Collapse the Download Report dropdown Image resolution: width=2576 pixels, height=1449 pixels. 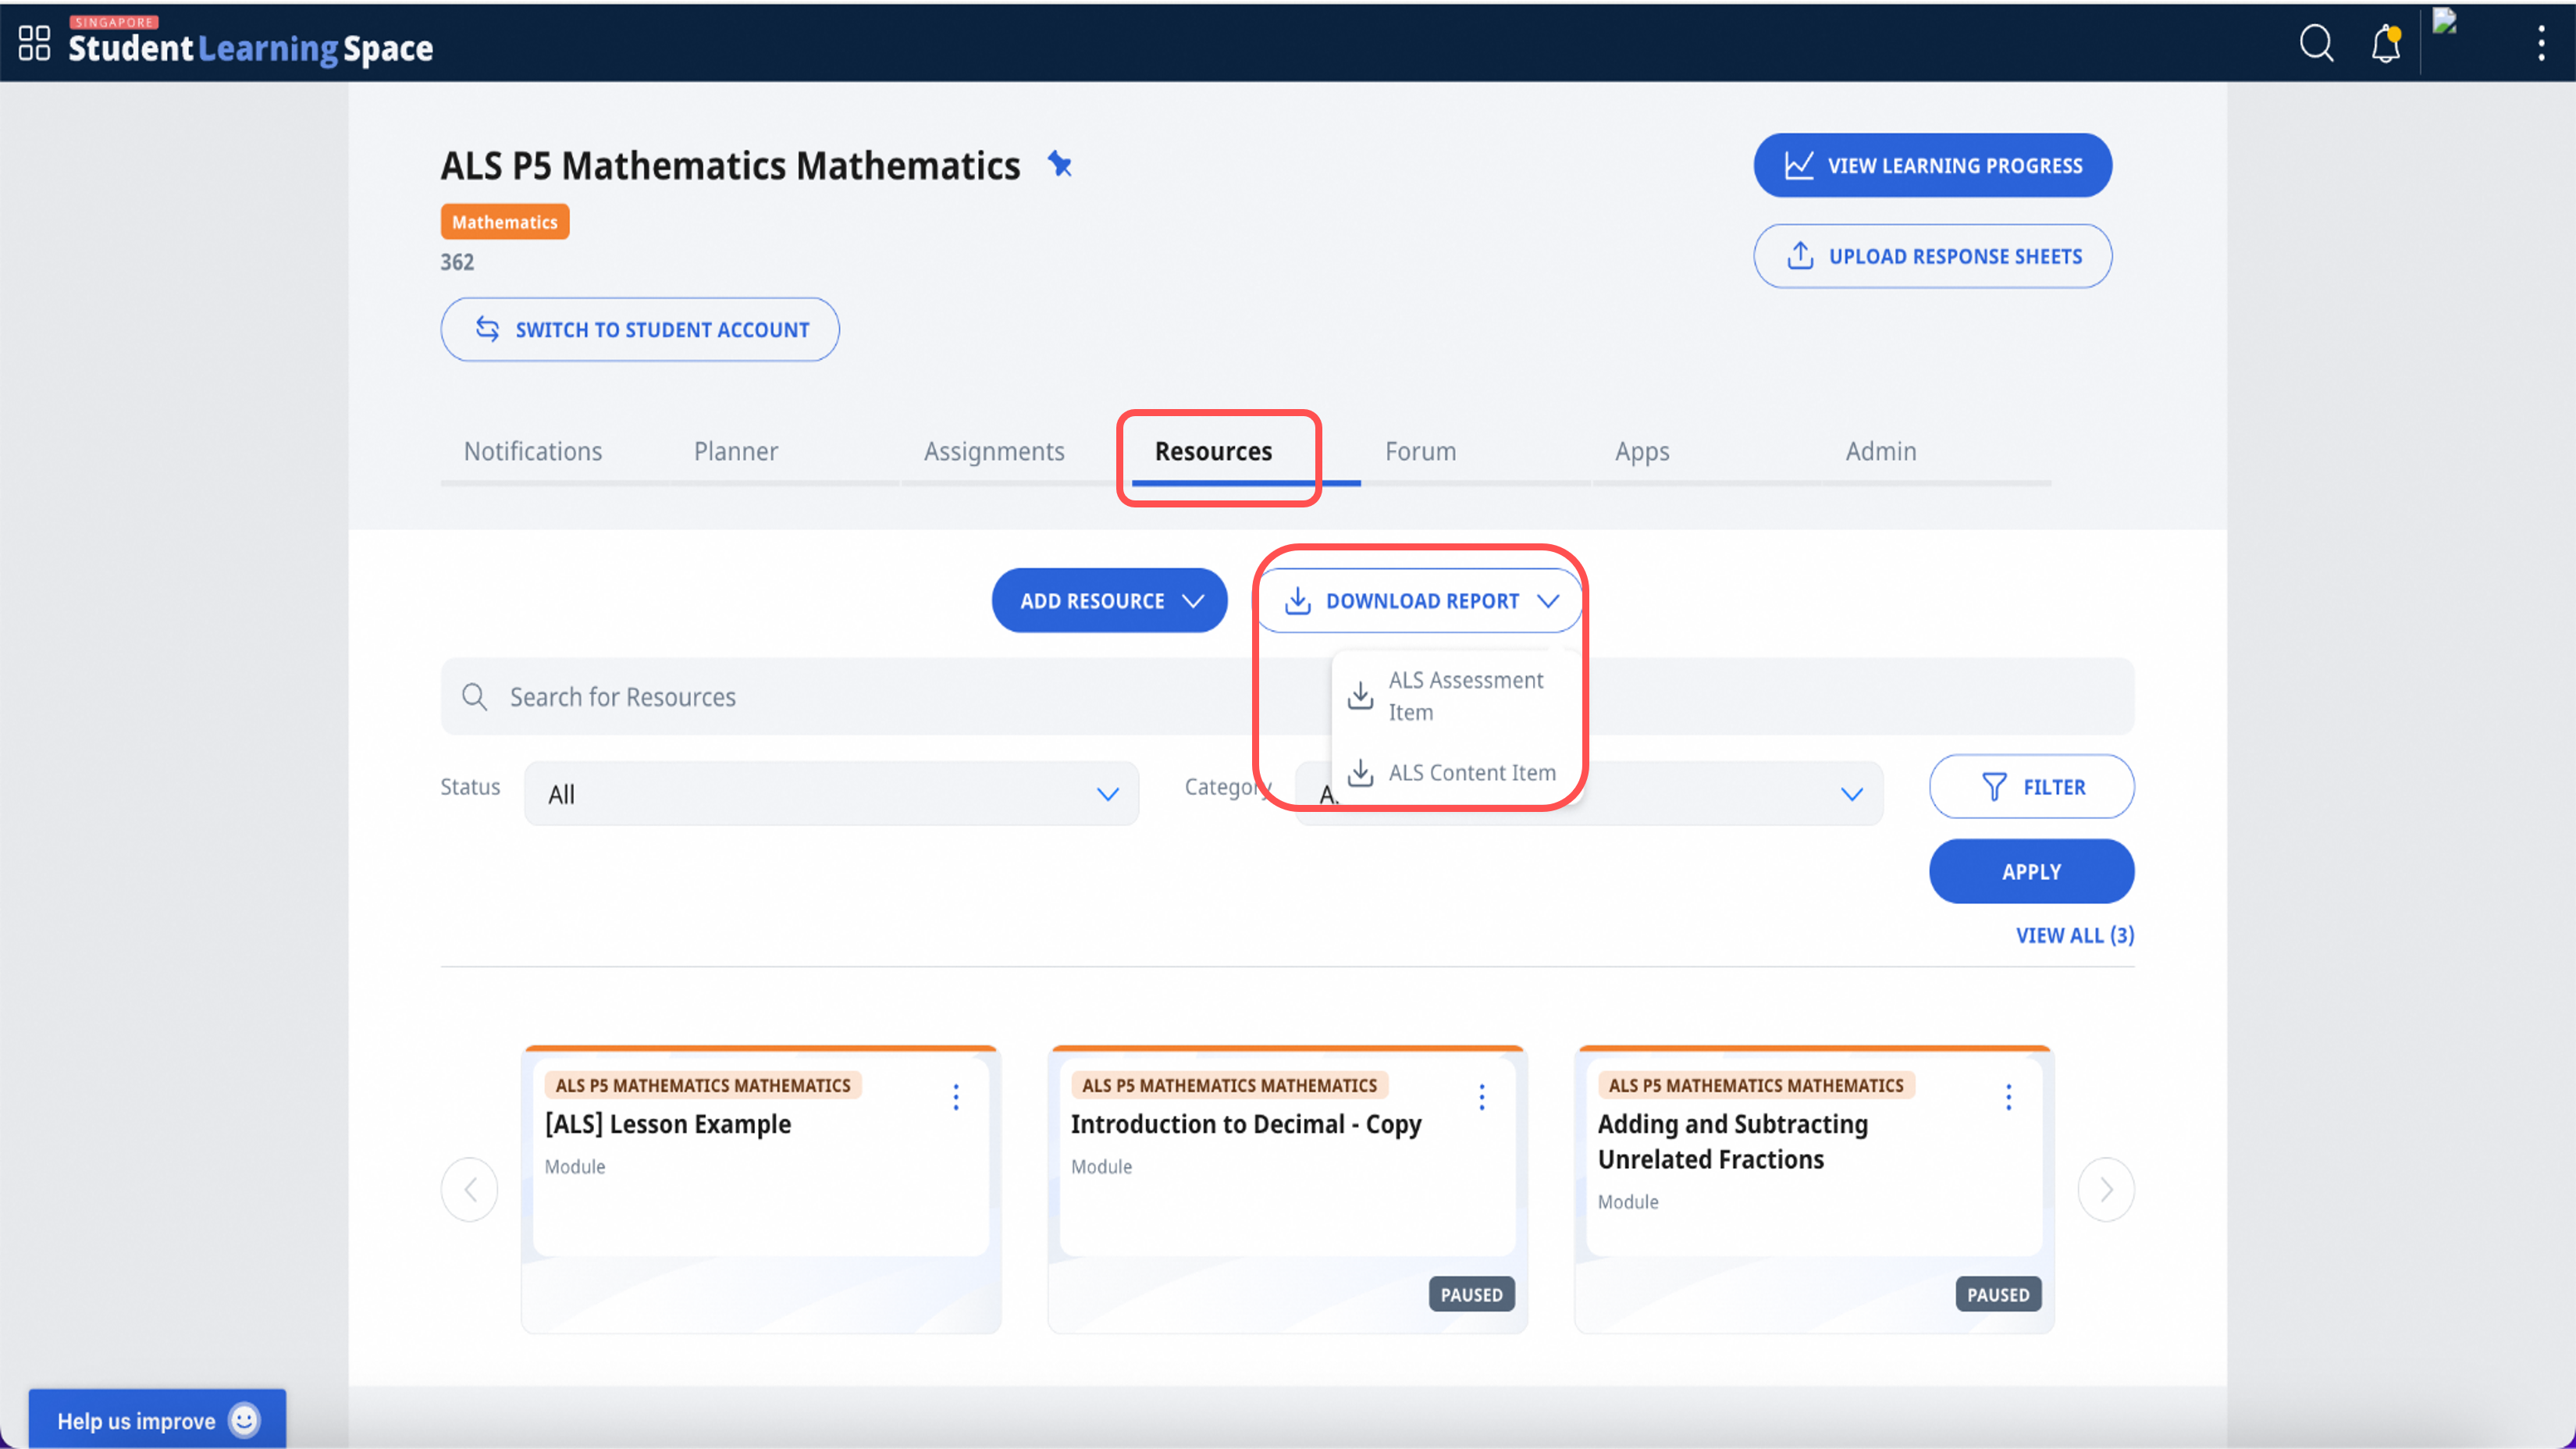pyautogui.click(x=1419, y=601)
